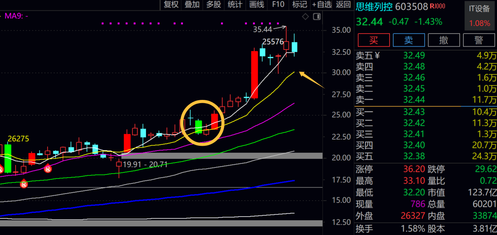Select the orange circle annotation on the chart
Image resolution: width=497 pixels, height=235 pixels.
pos(202,122)
